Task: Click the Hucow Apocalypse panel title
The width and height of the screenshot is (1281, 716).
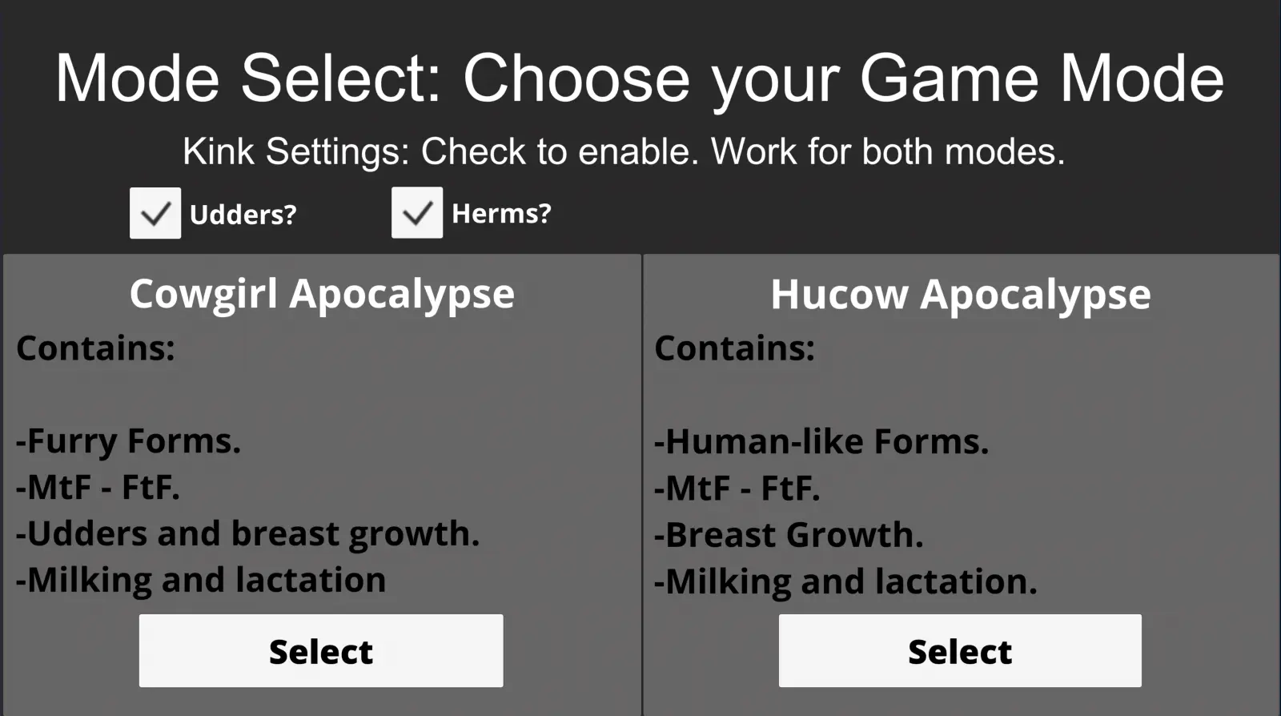Action: [x=961, y=294]
